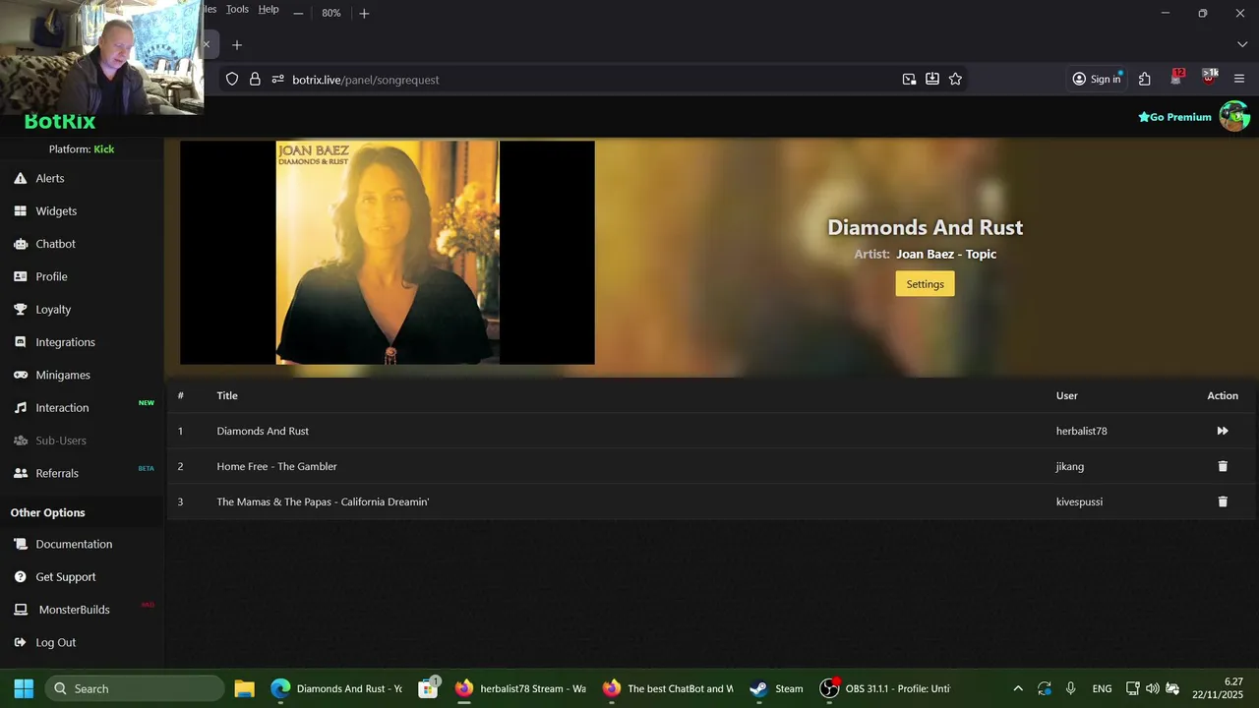This screenshot has height=708, width=1259.
Task: Delete the California Dreamin' song request
Action: click(x=1223, y=501)
